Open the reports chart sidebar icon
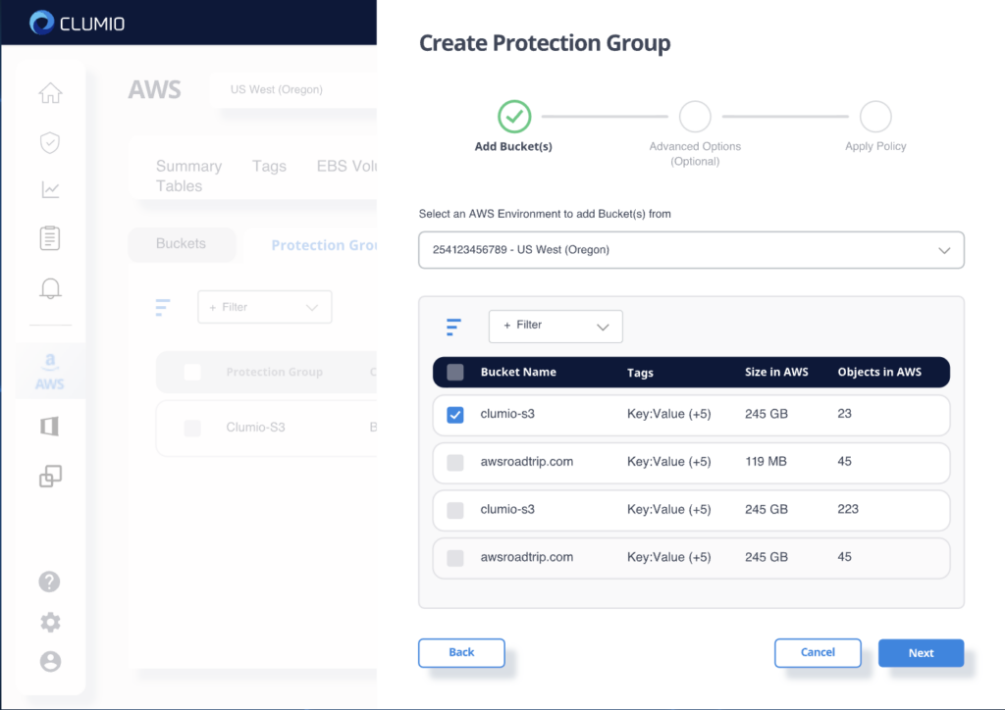Viewport: 1005px width, 710px height. 50,189
